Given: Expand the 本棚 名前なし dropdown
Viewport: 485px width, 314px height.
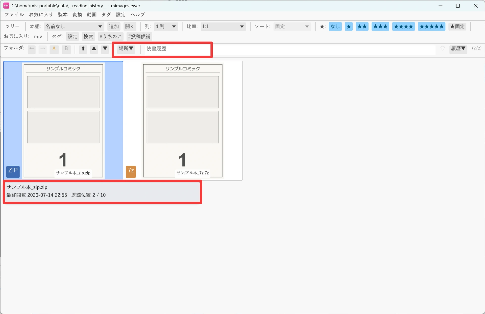Looking at the screenshot, I should (x=74, y=27).
